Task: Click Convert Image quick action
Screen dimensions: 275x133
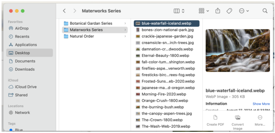Action: coord(238,122)
